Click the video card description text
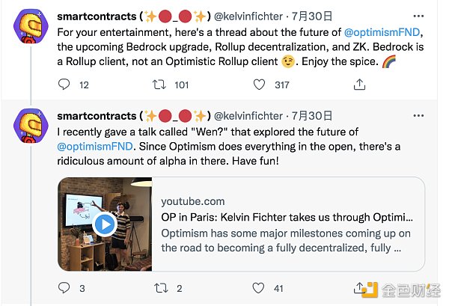Image resolution: width=449 pixels, height=306 pixels. point(287,239)
